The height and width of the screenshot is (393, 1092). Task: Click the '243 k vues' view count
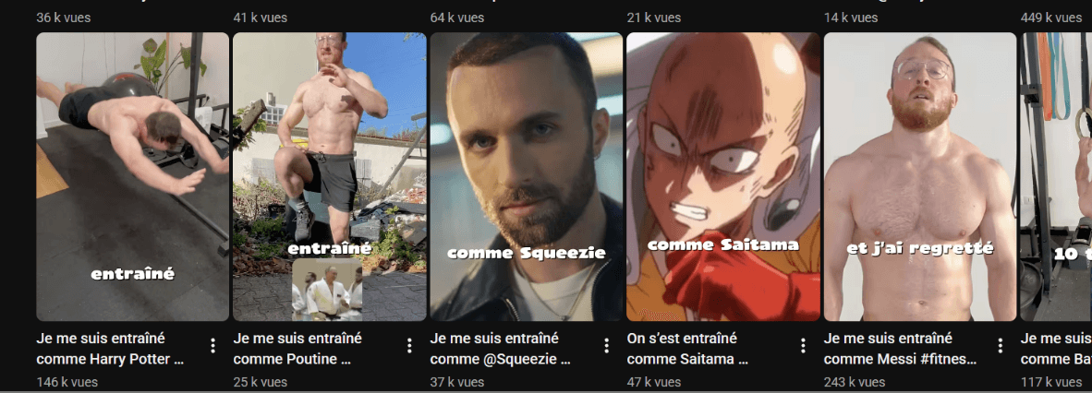(x=855, y=382)
